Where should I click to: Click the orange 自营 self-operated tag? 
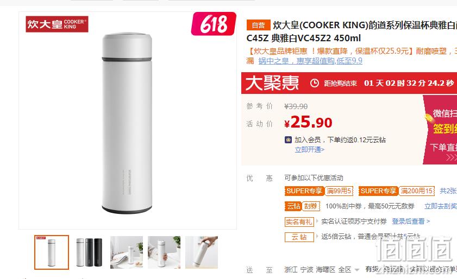tap(258, 25)
